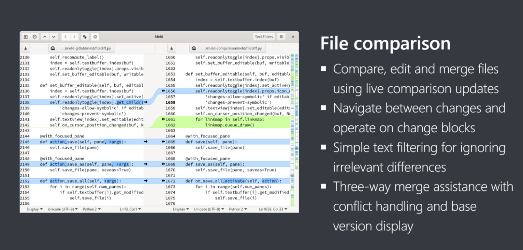Click the right chevron toolbar button

pyautogui.click(x=74, y=37)
